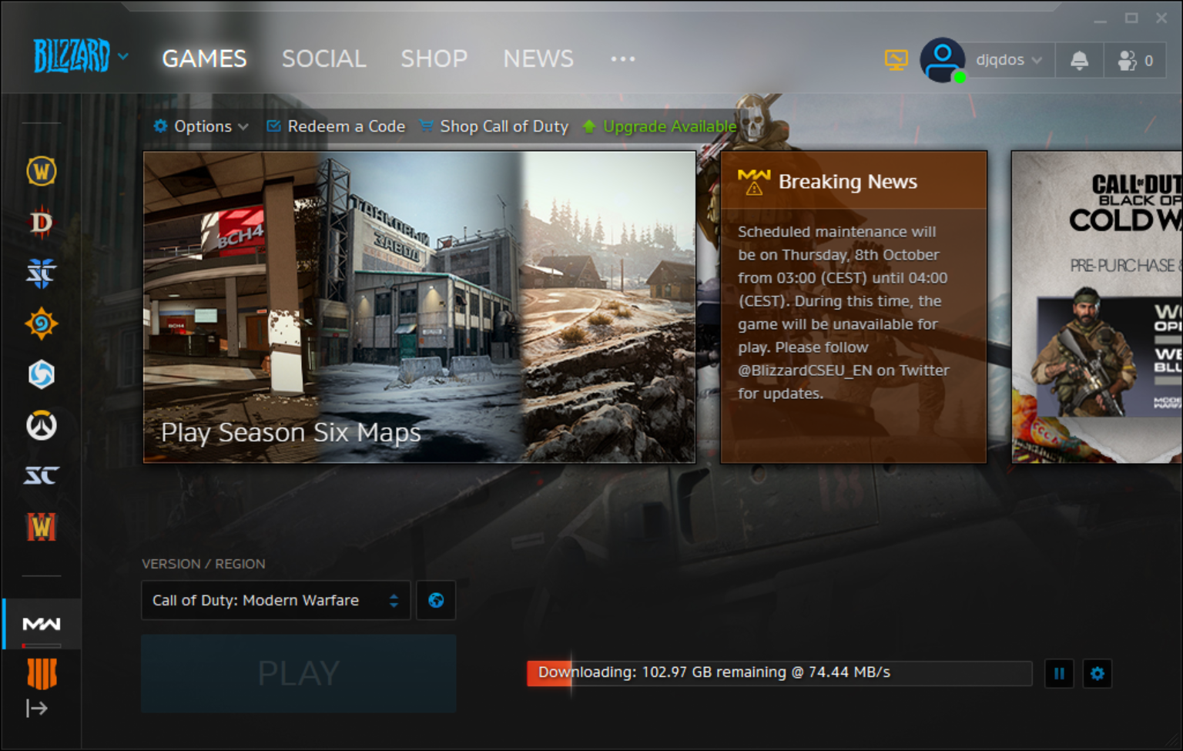Image resolution: width=1183 pixels, height=751 pixels.
Task: Switch to the SOCIAL tab
Action: (323, 59)
